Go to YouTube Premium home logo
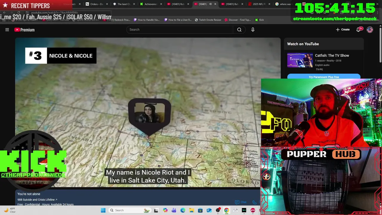The image size is (382, 215). 24,30
